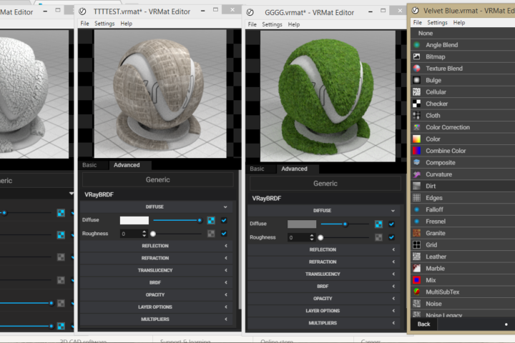Open Settings menu in TTTTEST window
The width and height of the screenshot is (515, 343).
click(x=104, y=24)
